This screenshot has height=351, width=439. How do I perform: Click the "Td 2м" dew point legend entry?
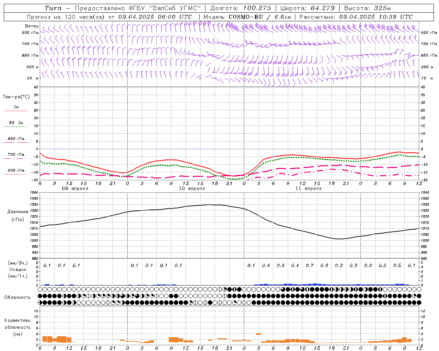click(16, 123)
